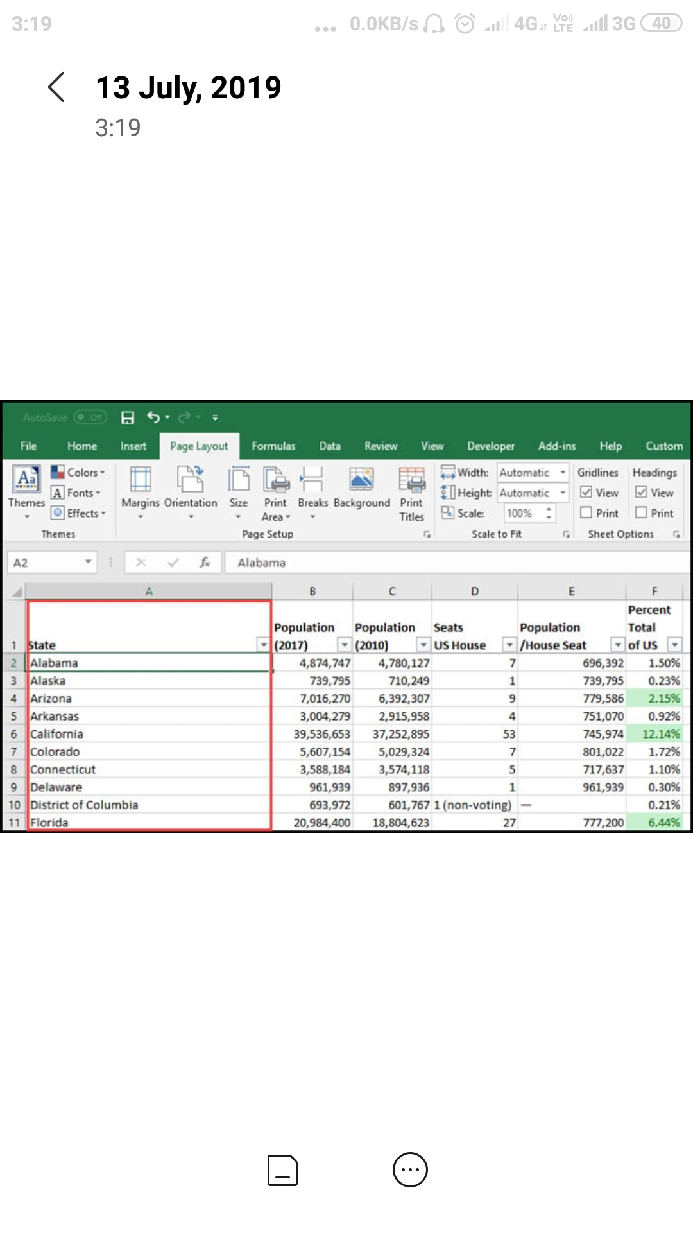Click the formula bar showing Alabama
This screenshot has width=693, height=1233.
coord(449,563)
